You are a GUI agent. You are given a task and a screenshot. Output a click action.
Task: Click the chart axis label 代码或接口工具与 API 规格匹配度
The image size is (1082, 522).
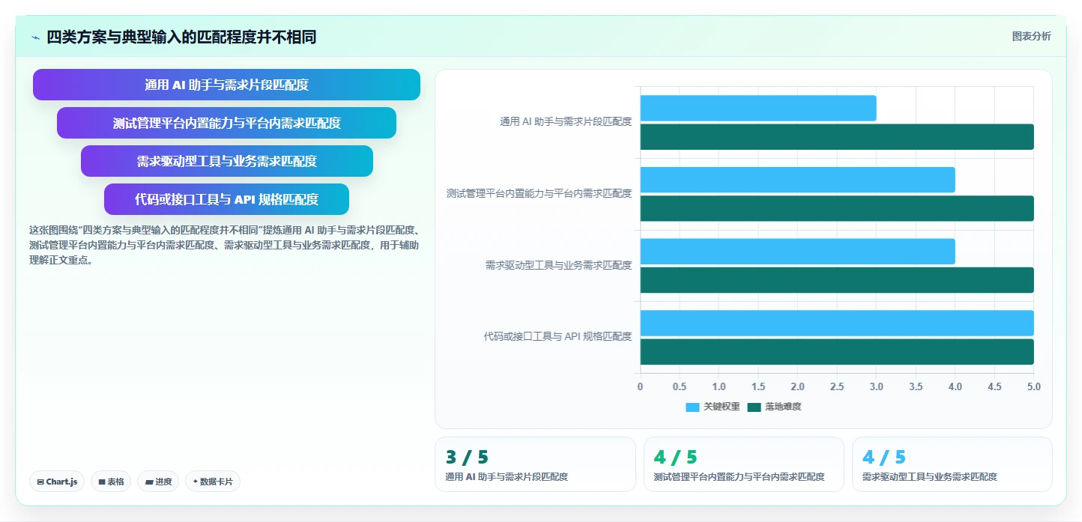(x=557, y=337)
